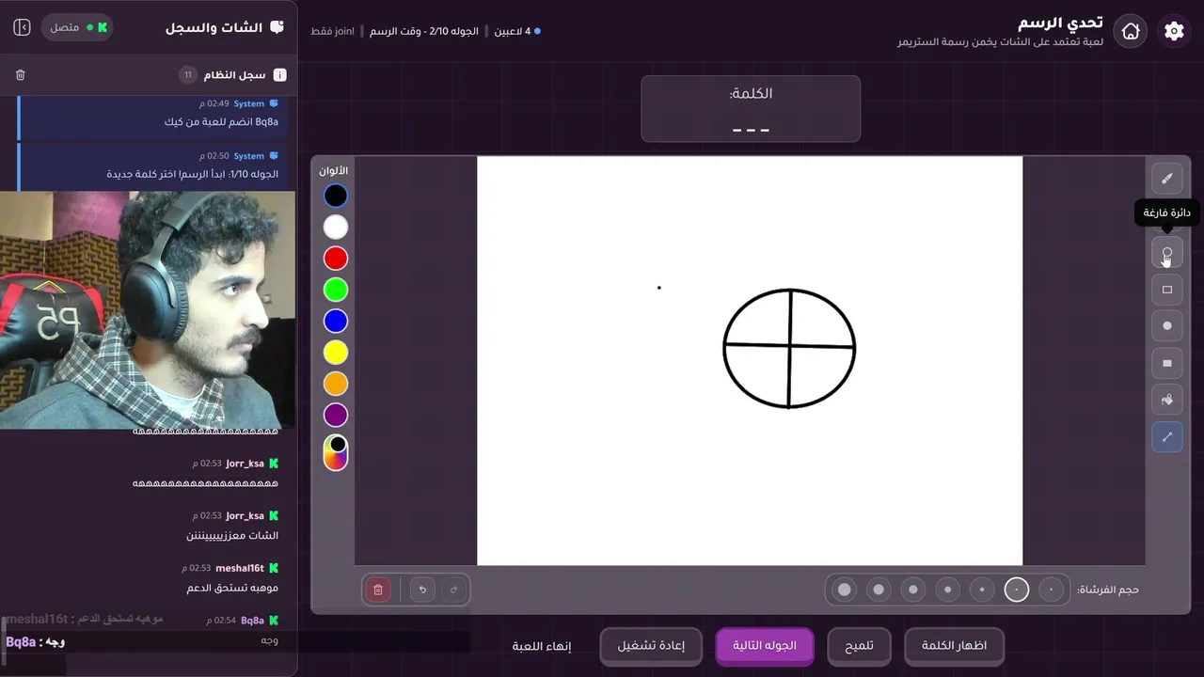Select the paint bucket fill tool

pyautogui.click(x=1167, y=400)
